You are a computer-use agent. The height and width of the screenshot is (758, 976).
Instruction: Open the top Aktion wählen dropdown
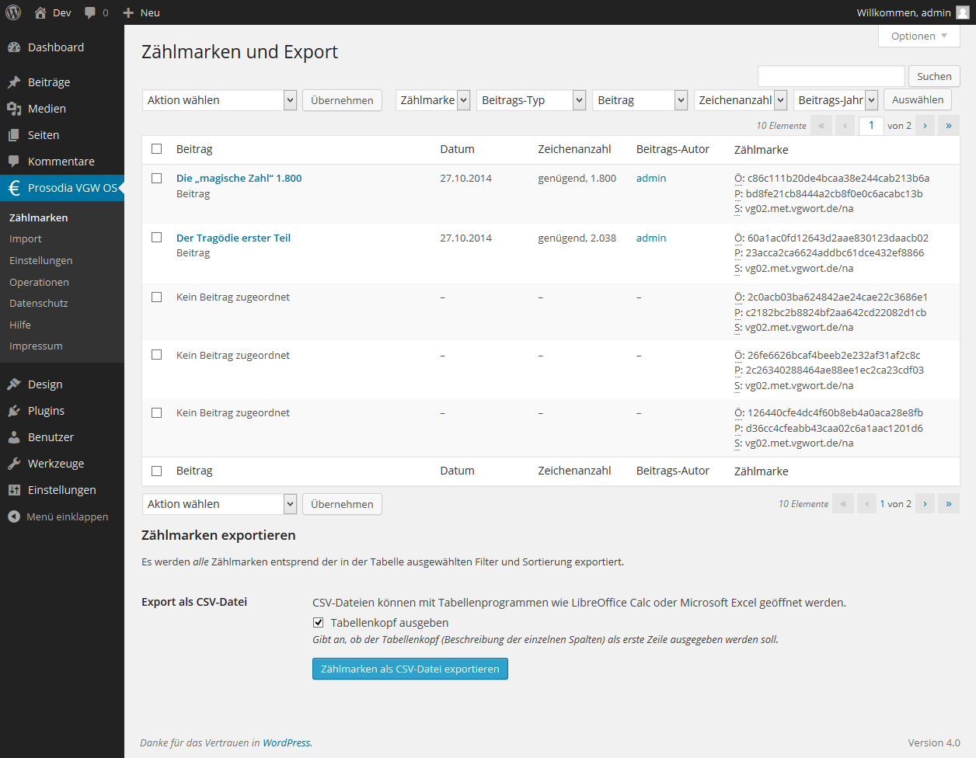coord(219,100)
